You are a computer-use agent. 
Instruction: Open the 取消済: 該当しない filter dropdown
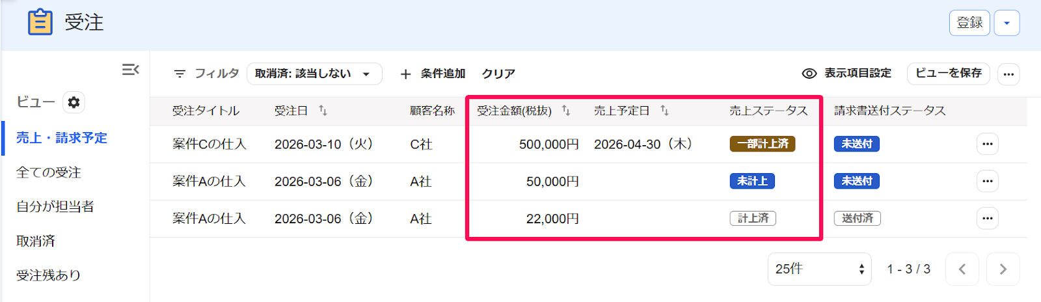point(314,74)
